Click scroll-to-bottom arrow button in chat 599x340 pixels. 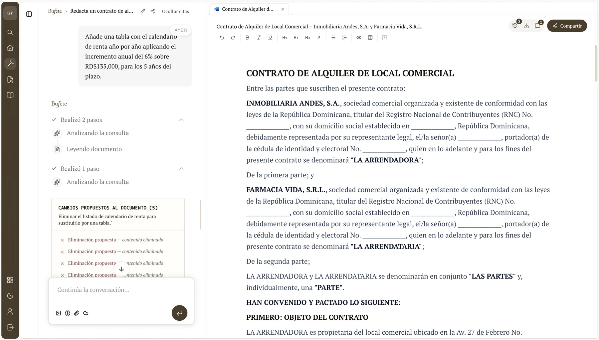click(121, 269)
